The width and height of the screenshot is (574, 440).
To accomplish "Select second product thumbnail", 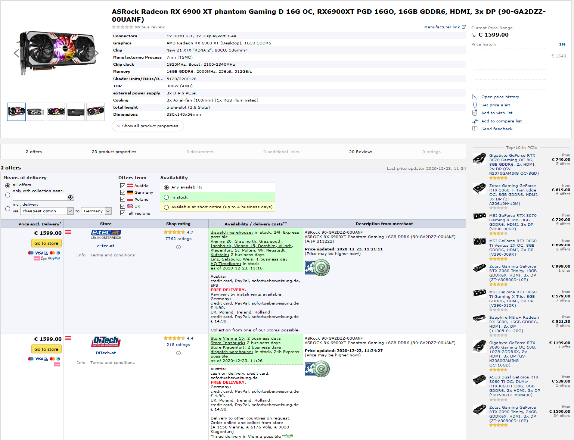I will [36, 112].
